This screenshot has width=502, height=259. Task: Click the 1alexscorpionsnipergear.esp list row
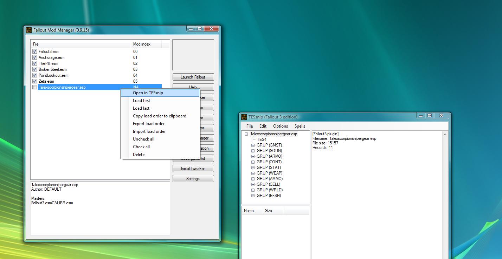pos(96,87)
